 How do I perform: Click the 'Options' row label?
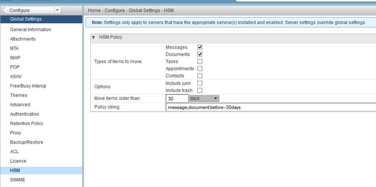[103, 87]
